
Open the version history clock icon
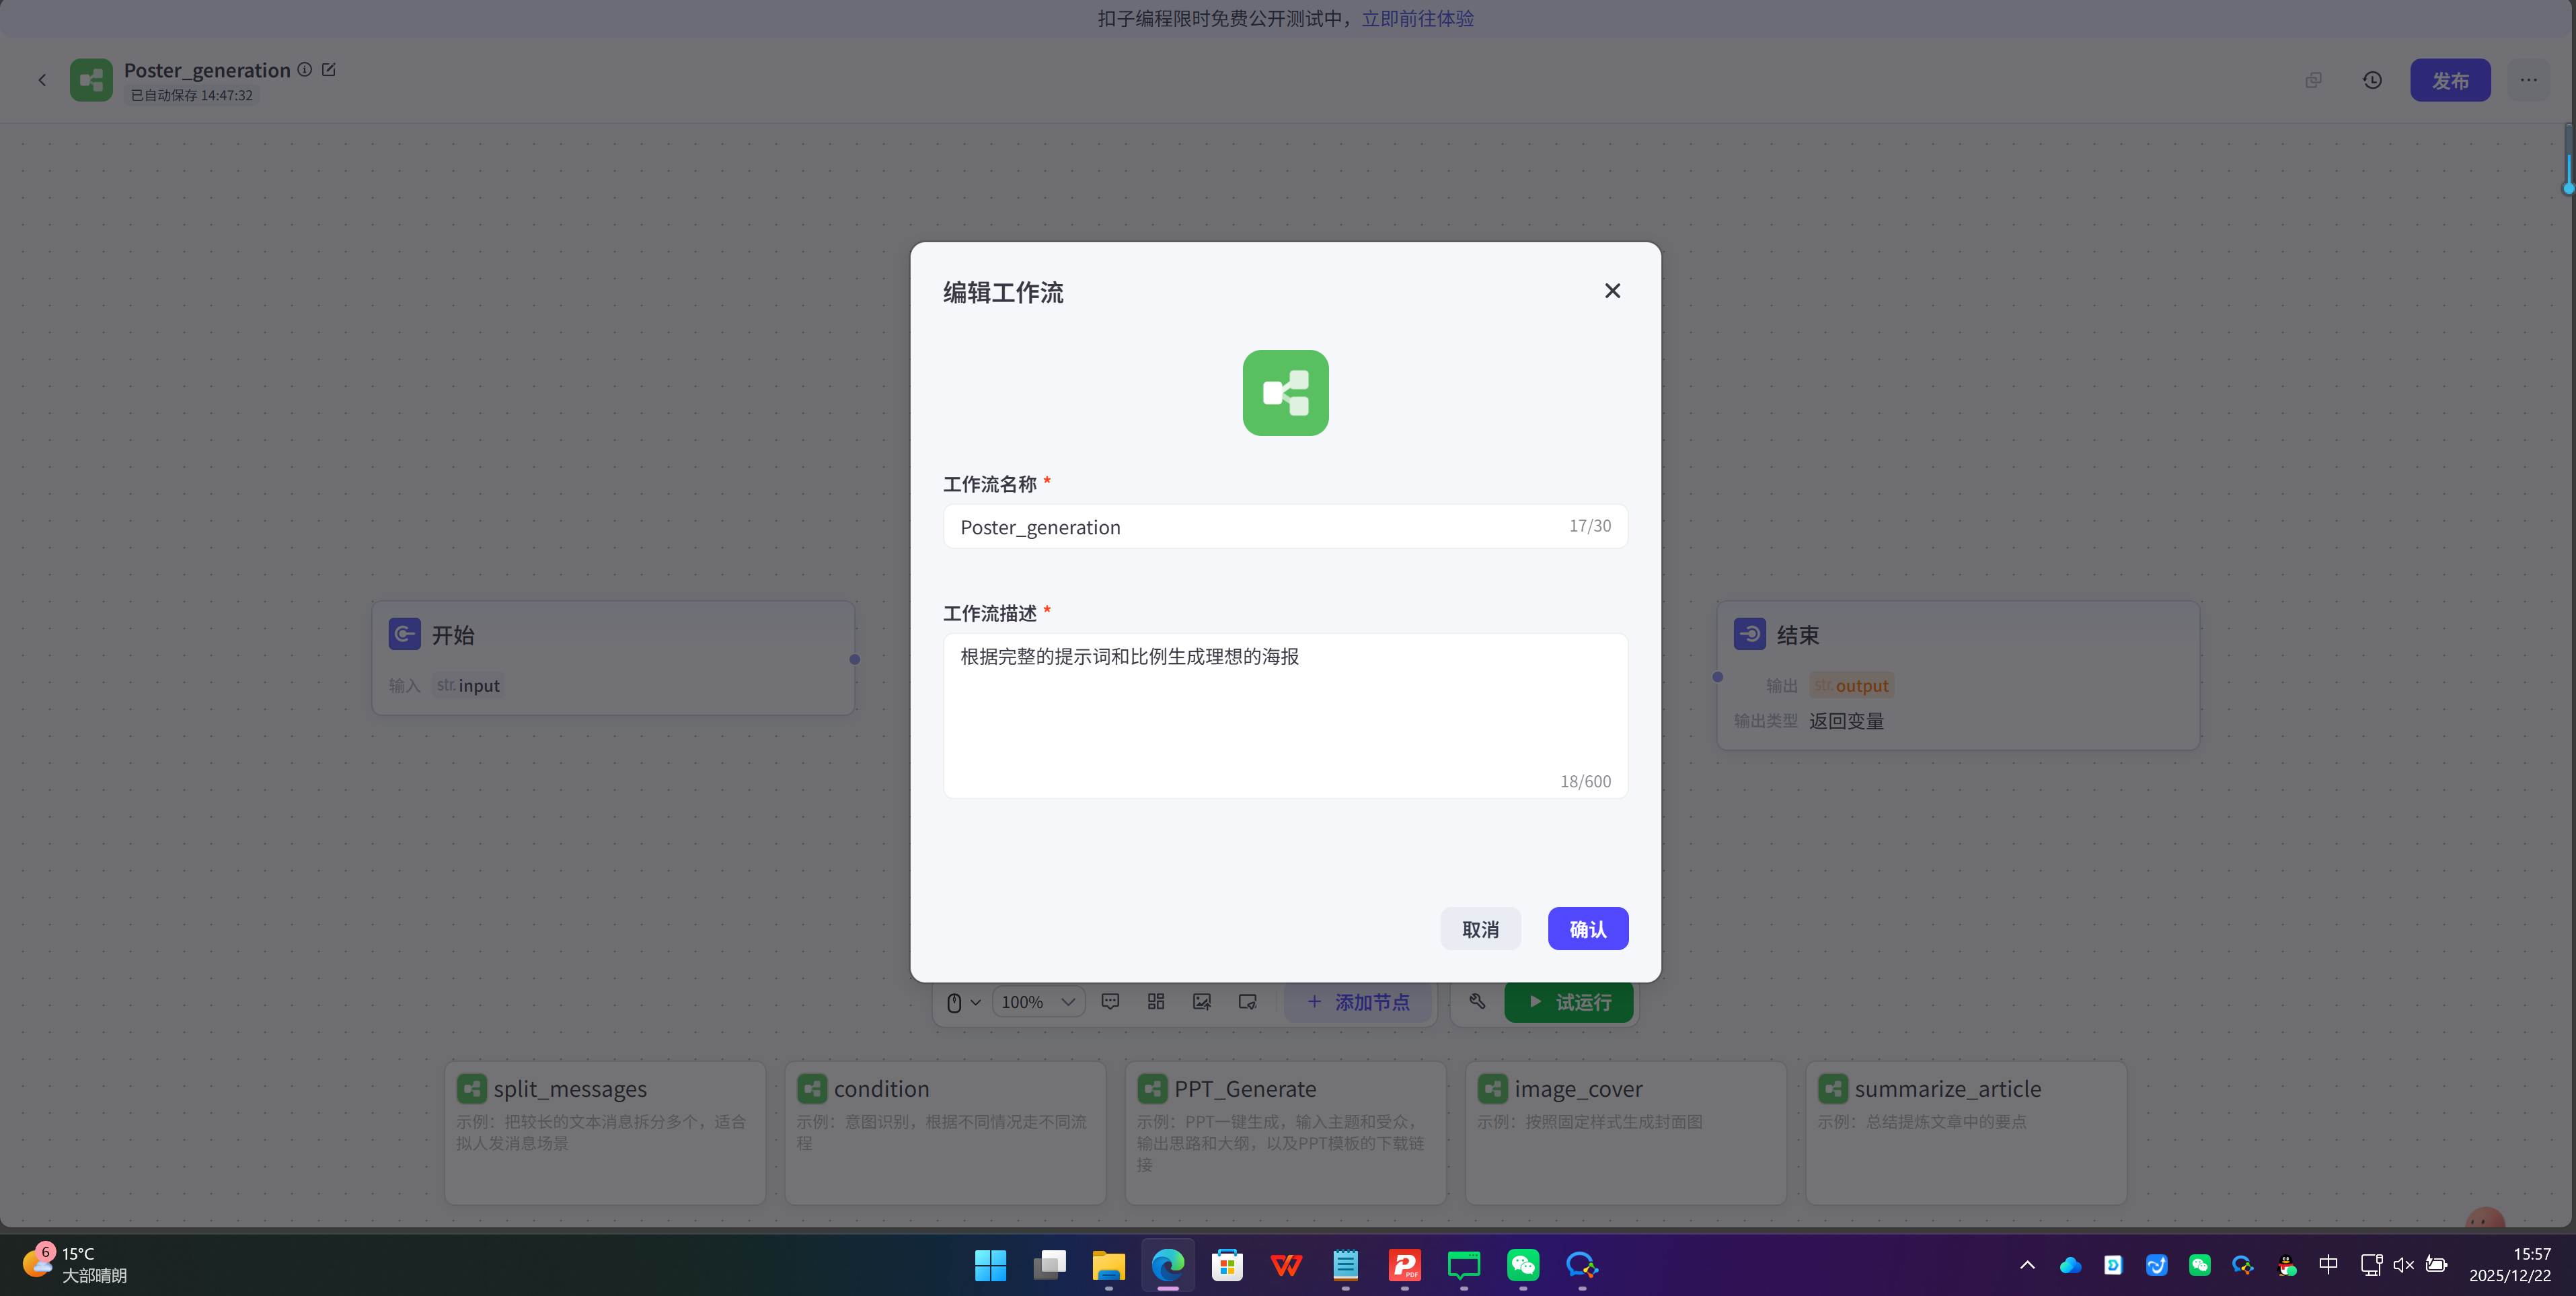(x=2372, y=80)
